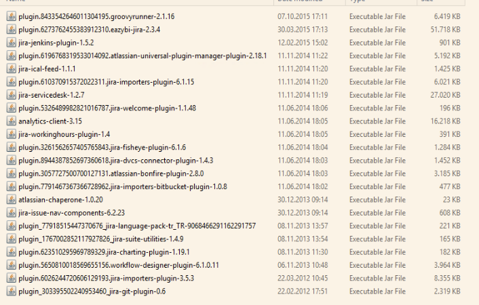Click the file name atlassian-chaperone-1.0.20
479x305 pixels.
pyautogui.click(x=60, y=200)
